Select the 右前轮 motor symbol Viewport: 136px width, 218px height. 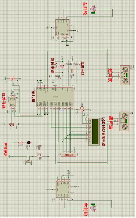93,208
